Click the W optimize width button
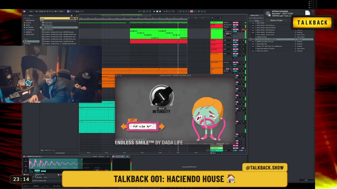337x189 pixels. point(222,153)
